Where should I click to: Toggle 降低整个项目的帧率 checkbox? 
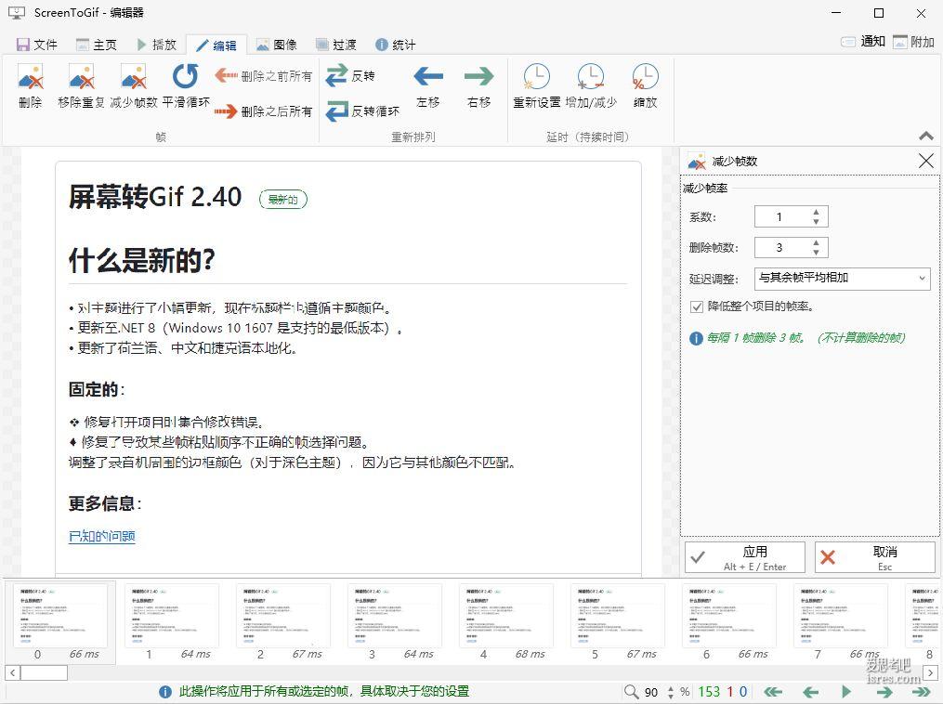click(697, 306)
